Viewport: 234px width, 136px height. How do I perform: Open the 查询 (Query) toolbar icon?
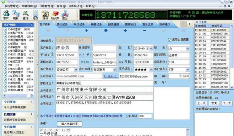pyautogui.click(x=26, y=15)
